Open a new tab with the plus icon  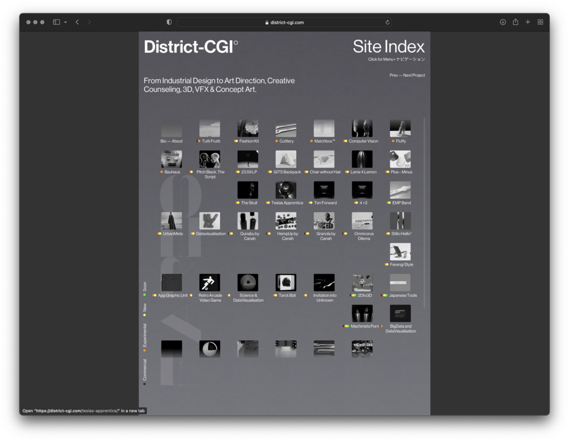coord(528,22)
